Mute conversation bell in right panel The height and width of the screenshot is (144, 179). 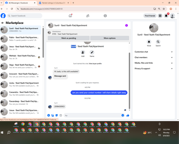[149, 42]
